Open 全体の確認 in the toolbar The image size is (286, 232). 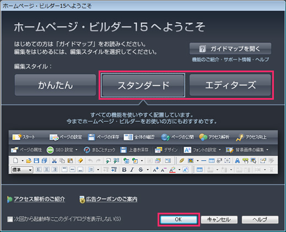[x=139, y=137]
